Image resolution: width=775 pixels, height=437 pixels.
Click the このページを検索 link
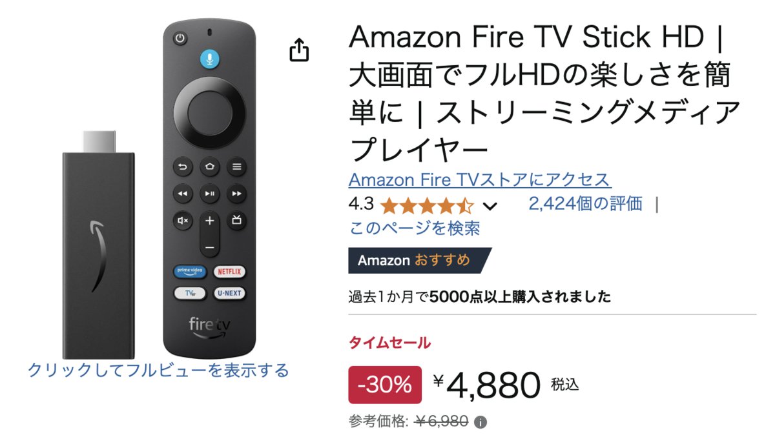(x=414, y=228)
